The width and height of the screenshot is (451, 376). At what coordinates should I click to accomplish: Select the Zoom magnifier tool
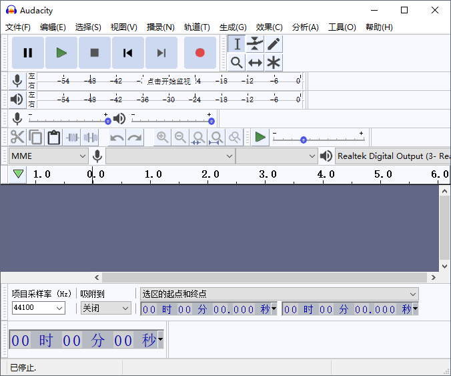tap(237, 63)
